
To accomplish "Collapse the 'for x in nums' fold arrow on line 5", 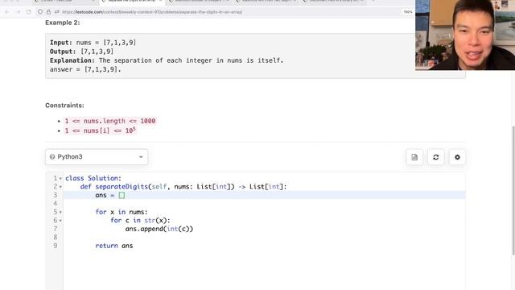I will point(61,213).
